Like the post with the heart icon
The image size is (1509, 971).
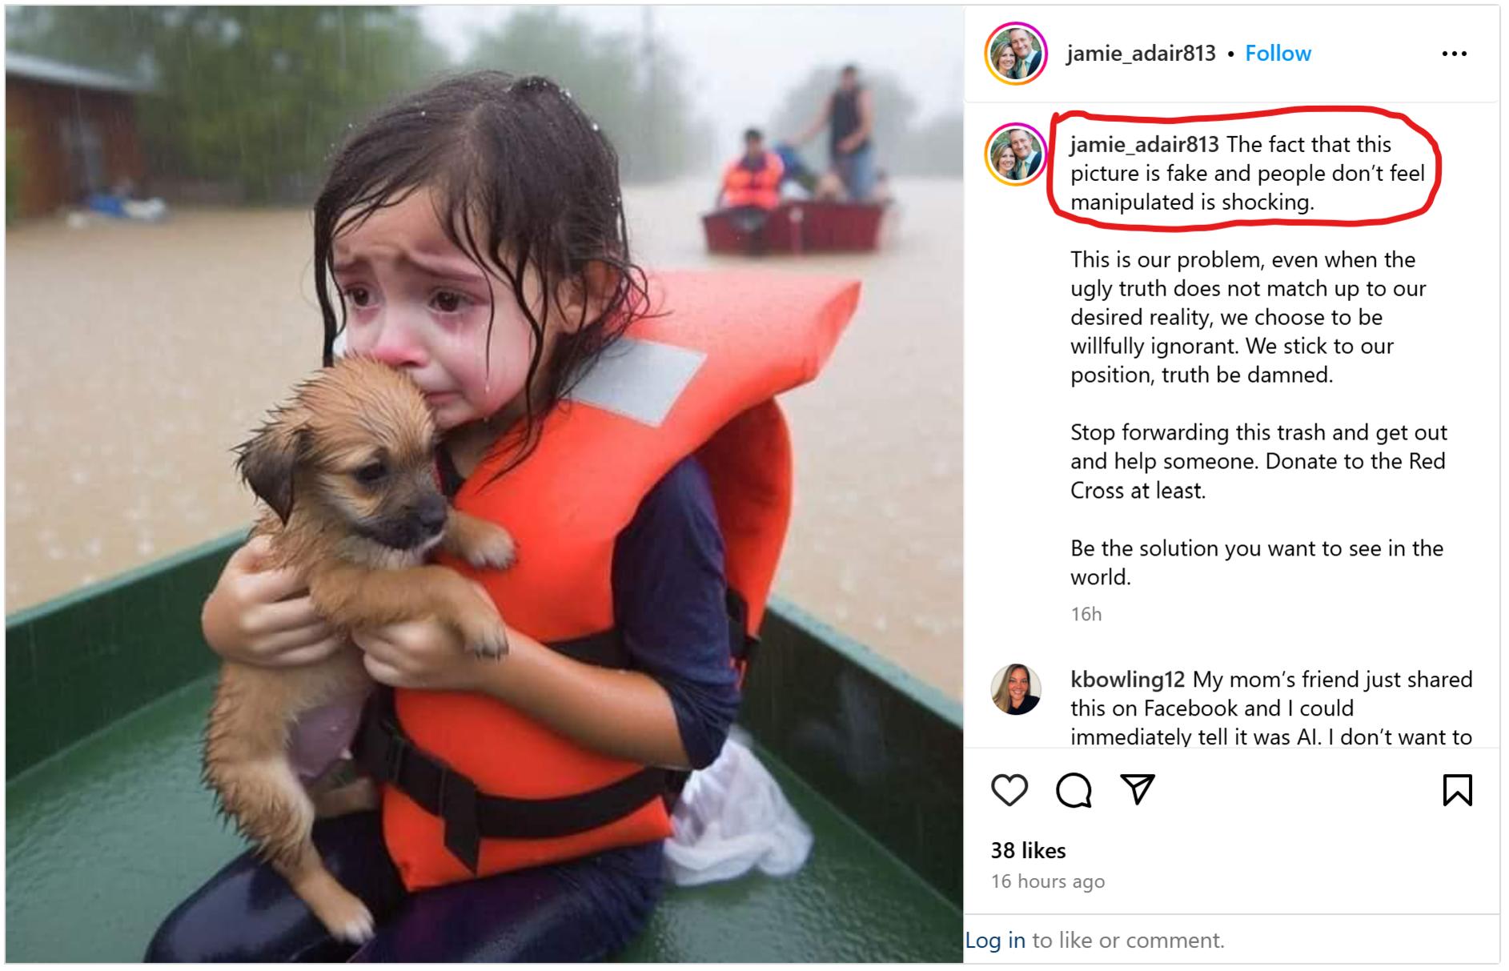click(x=1009, y=790)
